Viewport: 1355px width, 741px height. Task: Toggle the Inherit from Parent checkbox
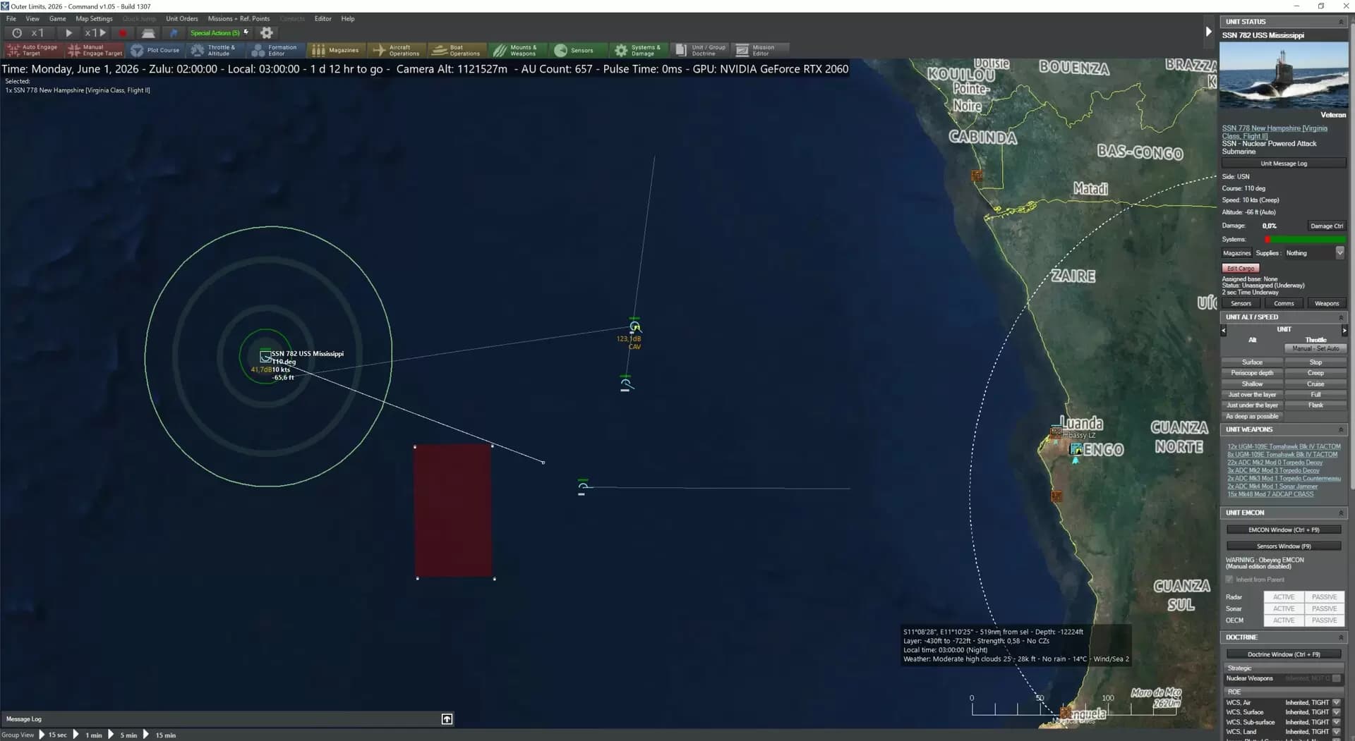tap(1229, 580)
